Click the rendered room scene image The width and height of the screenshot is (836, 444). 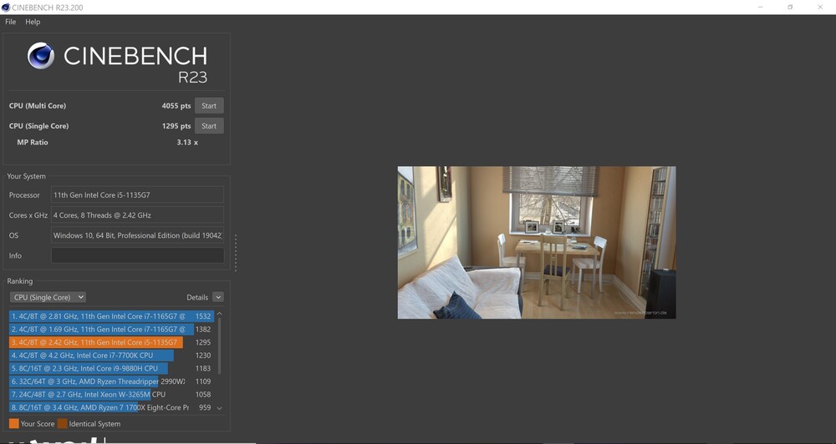(536, 242)
